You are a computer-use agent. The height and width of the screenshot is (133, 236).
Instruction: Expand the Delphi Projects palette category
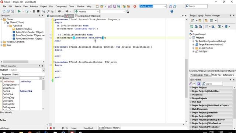pyautogui.click(x=191, y=88)
